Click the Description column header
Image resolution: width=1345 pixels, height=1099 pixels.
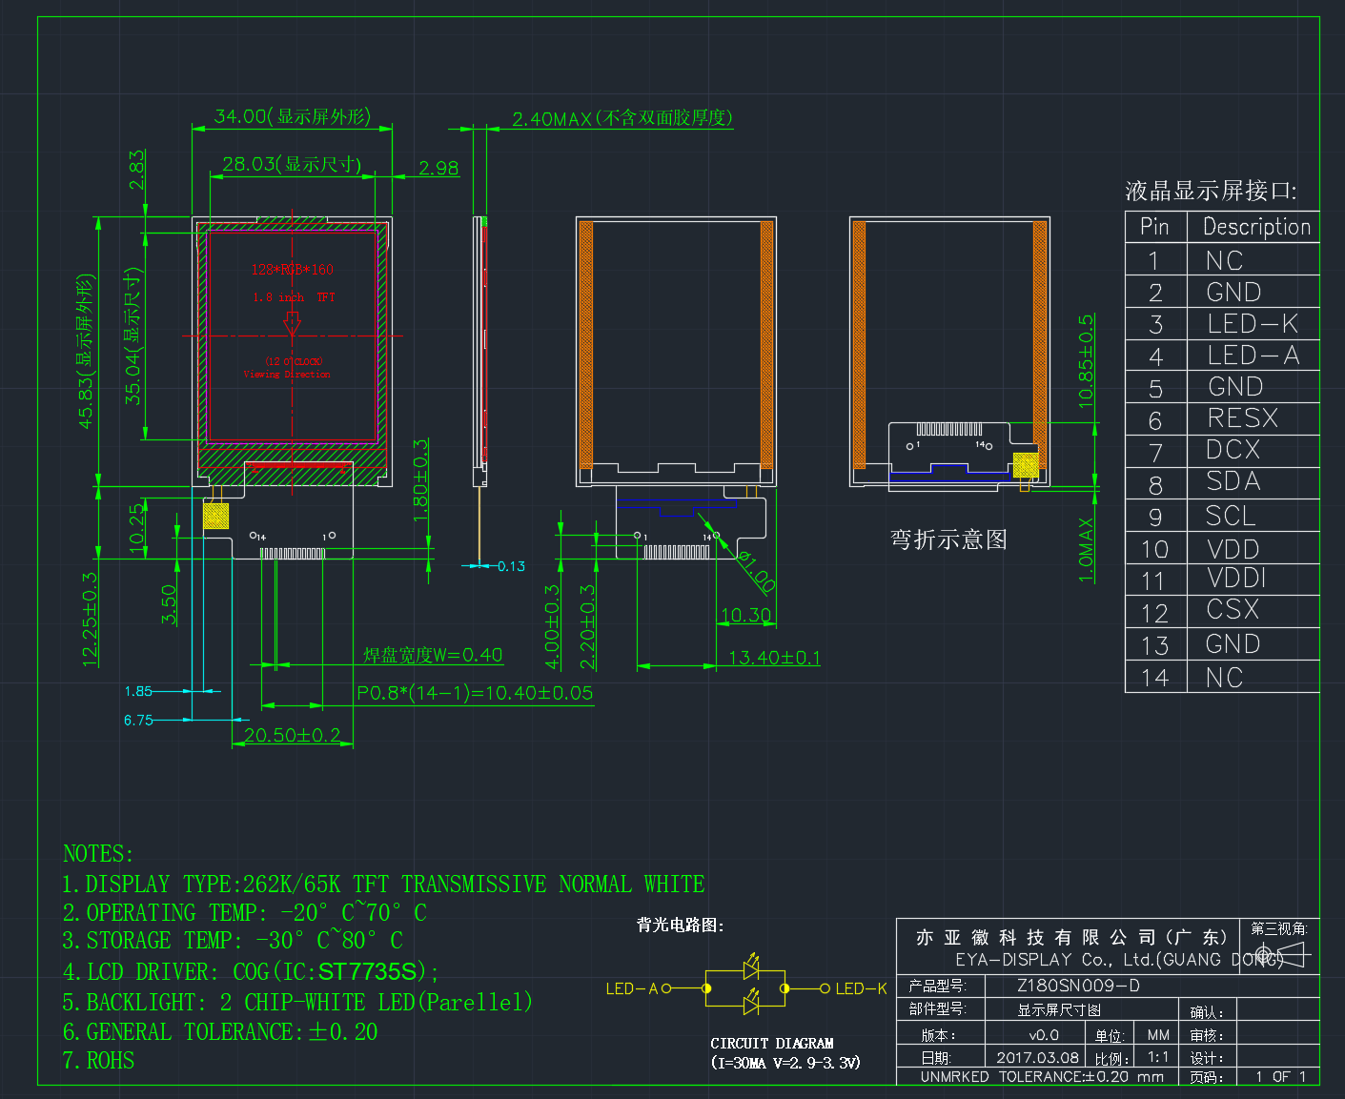pyautogui.click(x=1256, y=227)
